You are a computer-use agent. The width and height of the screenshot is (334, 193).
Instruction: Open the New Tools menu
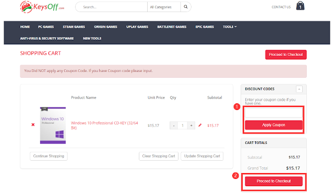tap(92, 39)
